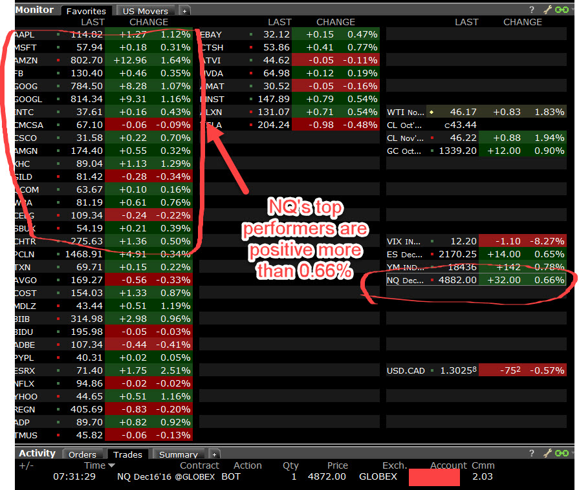Select the GC Oct gold futures row

pos(476,151)
